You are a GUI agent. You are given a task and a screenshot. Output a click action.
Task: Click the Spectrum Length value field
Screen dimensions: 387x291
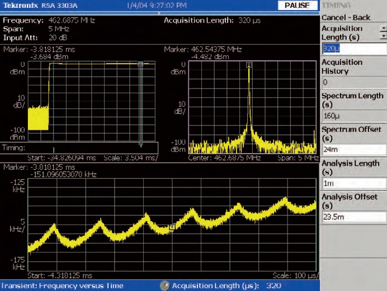[353, 116]
